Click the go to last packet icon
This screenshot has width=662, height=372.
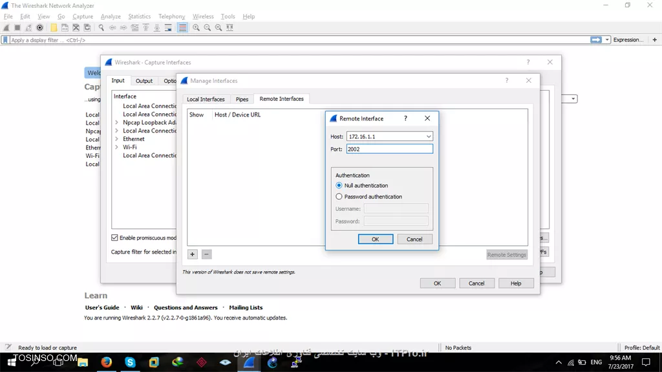(x=156, y=27)
